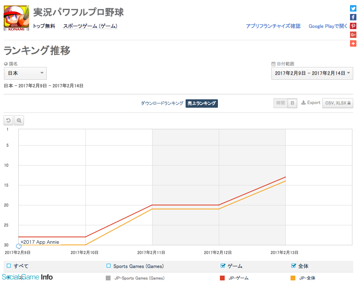Reset chart zoom with undo icon
The image size is (358, 282).
coord(8,120)
